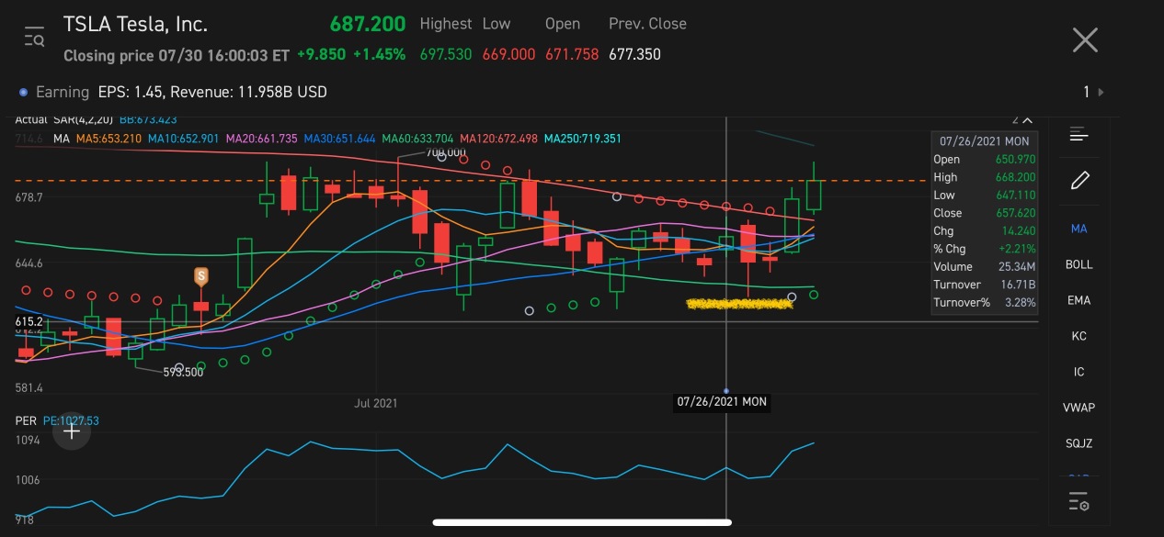Tap the MA20:661.735 legend value
The height and width of the screenshot is (537, 1164).
[261, 139]
